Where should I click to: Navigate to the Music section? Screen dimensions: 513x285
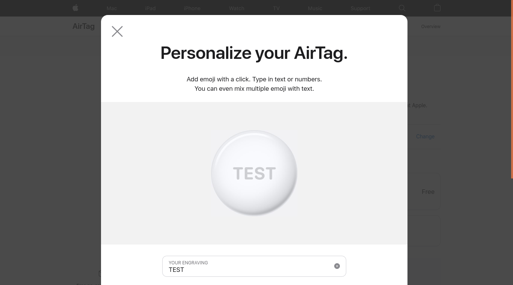[x=315, y=8]
